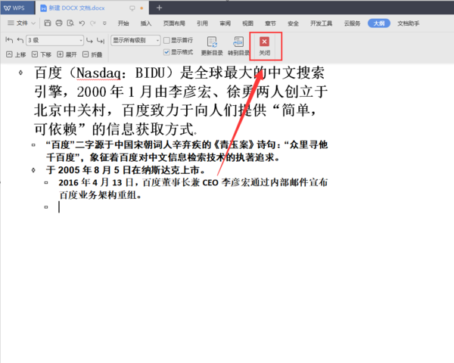This screenshot has width=454, height=363.
Task: Click 转到目录 go to TOC icon
Action: tap(238, 45)
